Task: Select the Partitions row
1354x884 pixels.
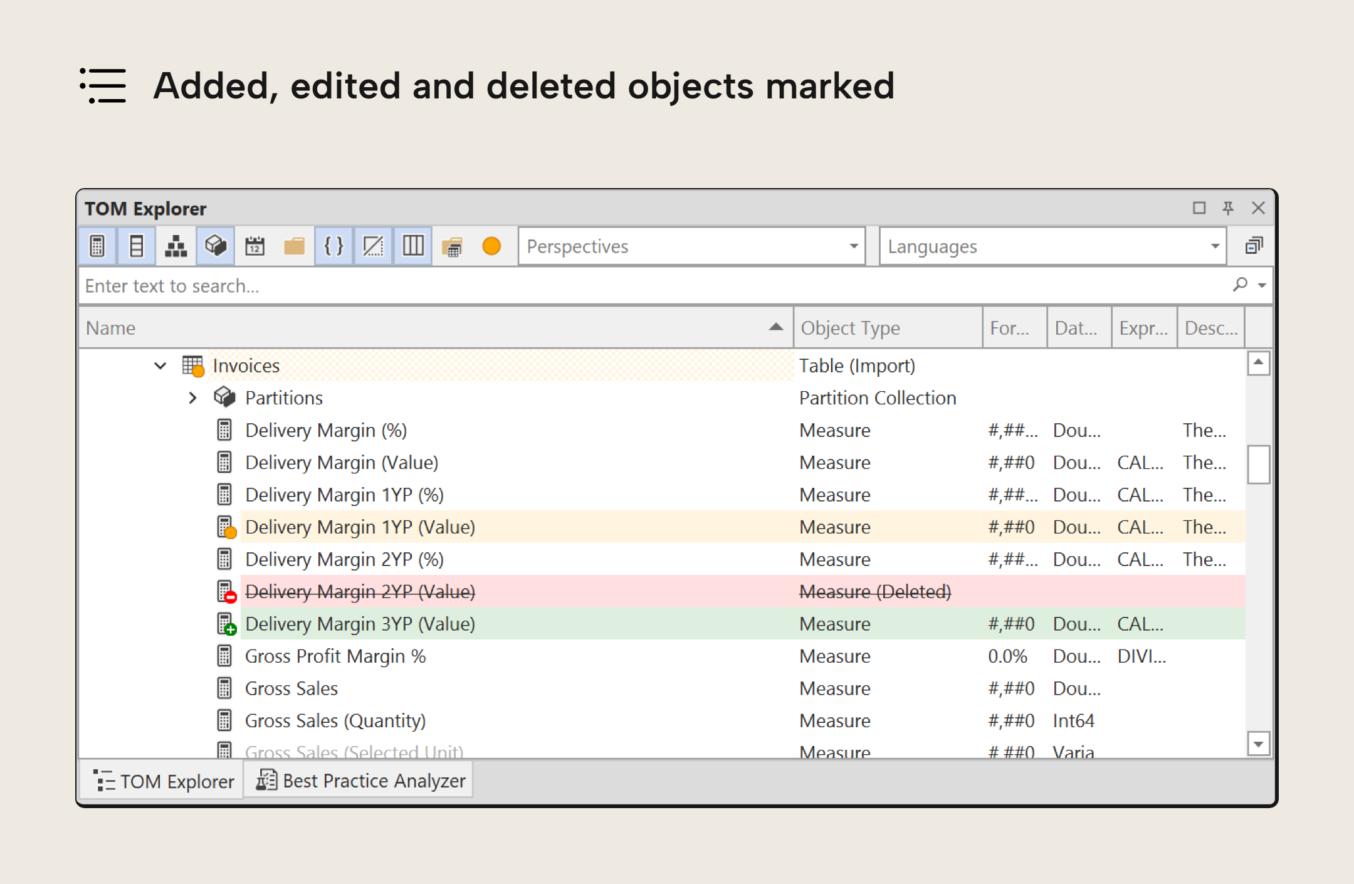Action: coord(662,397)
